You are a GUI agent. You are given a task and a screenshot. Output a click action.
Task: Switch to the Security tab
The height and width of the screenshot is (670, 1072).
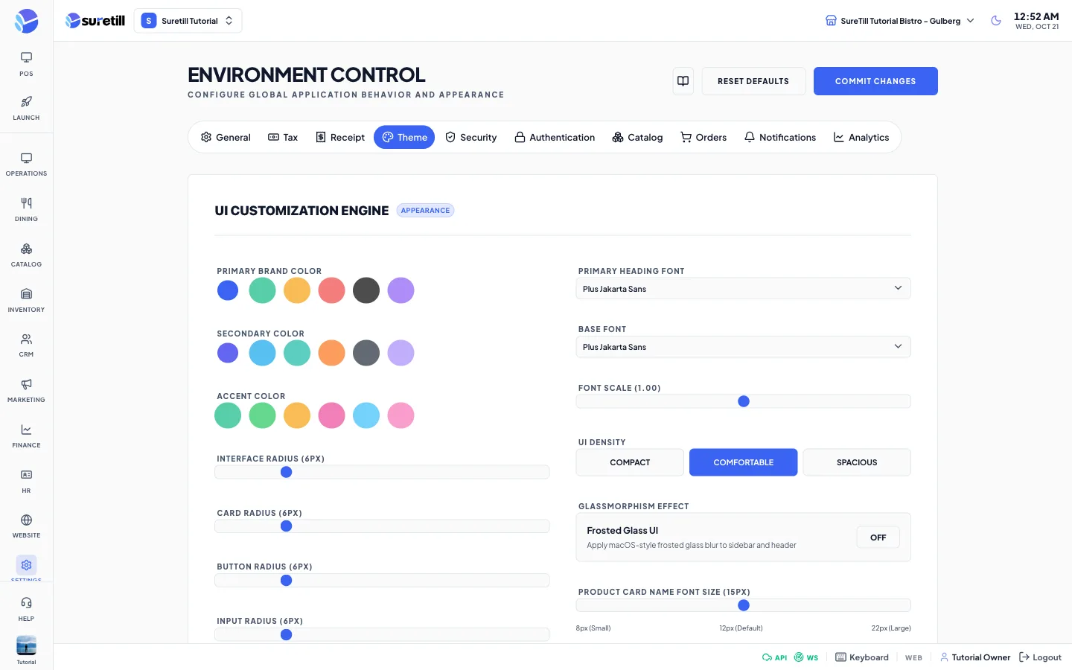470,137
